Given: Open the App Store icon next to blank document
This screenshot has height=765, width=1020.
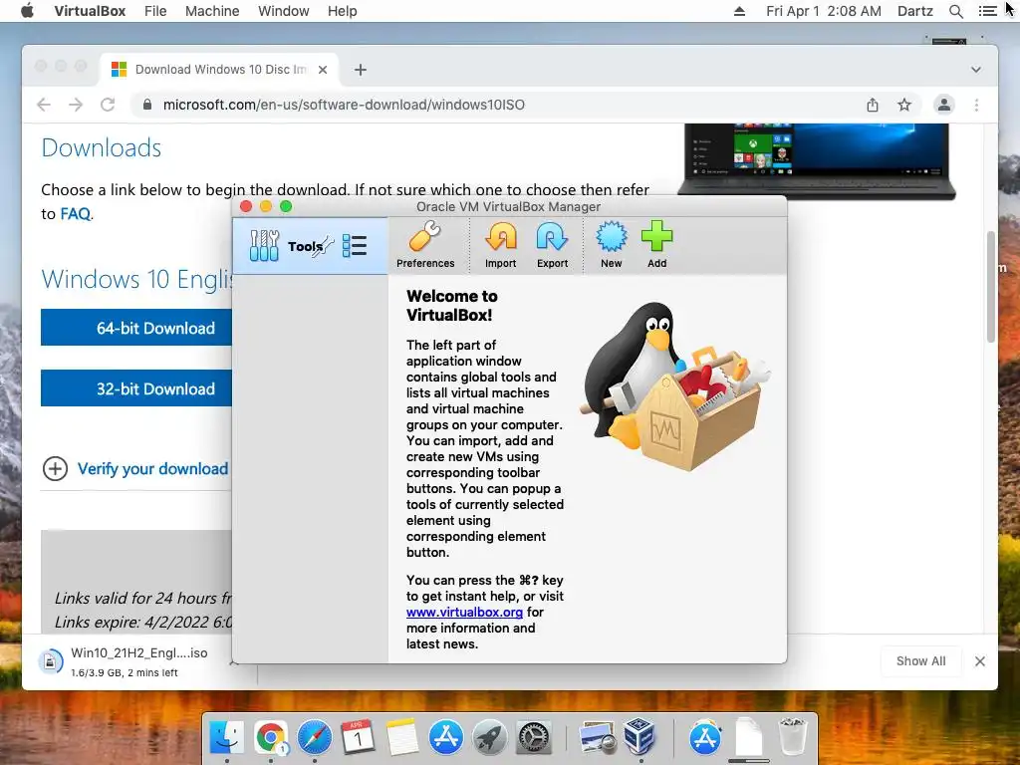Looking at the screenshot, I should (x=705, y=738).
